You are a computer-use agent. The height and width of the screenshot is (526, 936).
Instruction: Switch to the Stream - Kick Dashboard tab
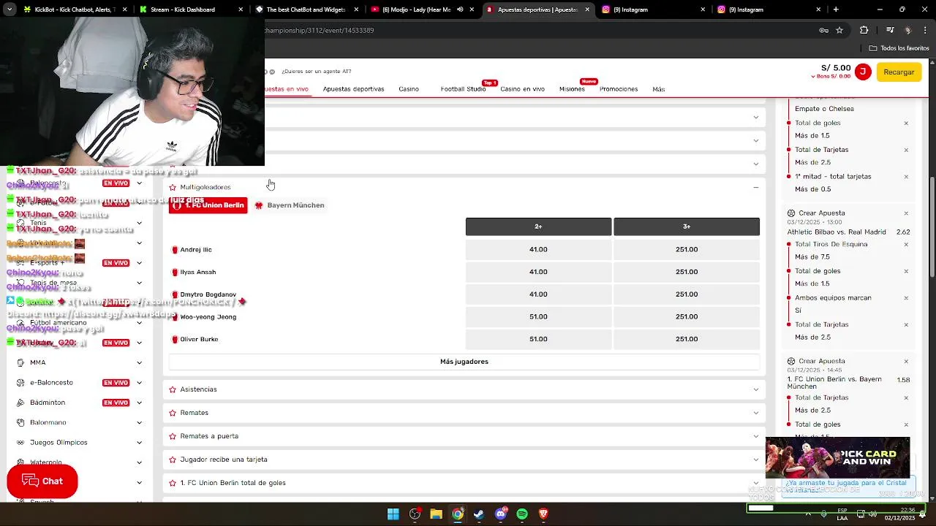point(190,9)
